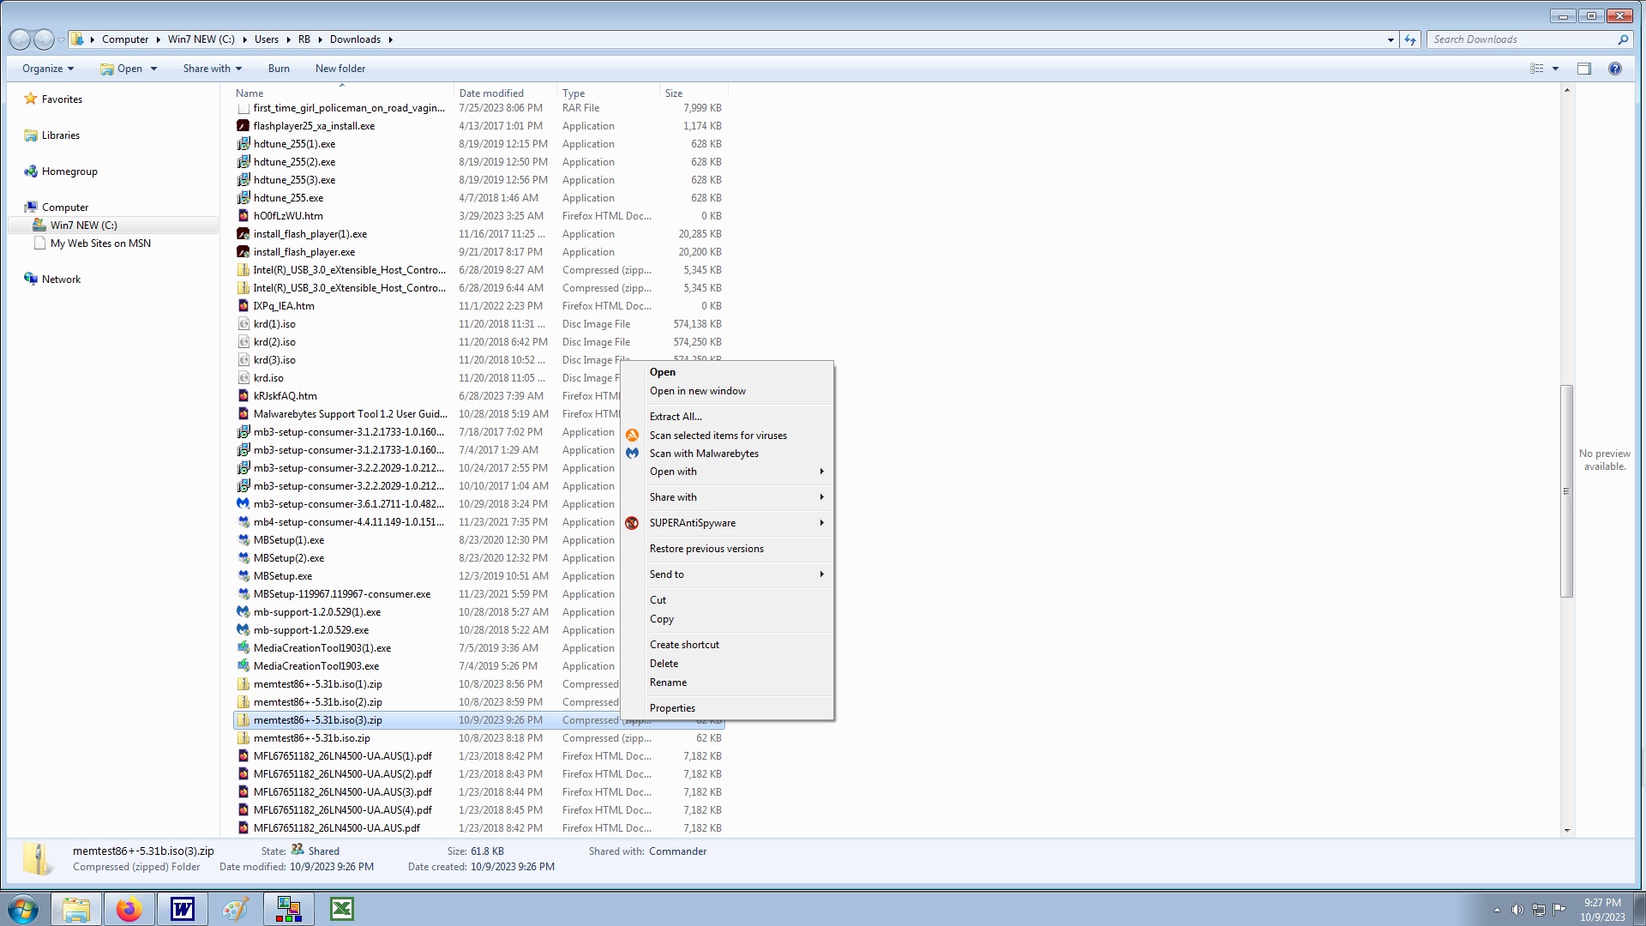Toggle the preview pane button
Screen dimensions: 1646x926
[1584, 69]
